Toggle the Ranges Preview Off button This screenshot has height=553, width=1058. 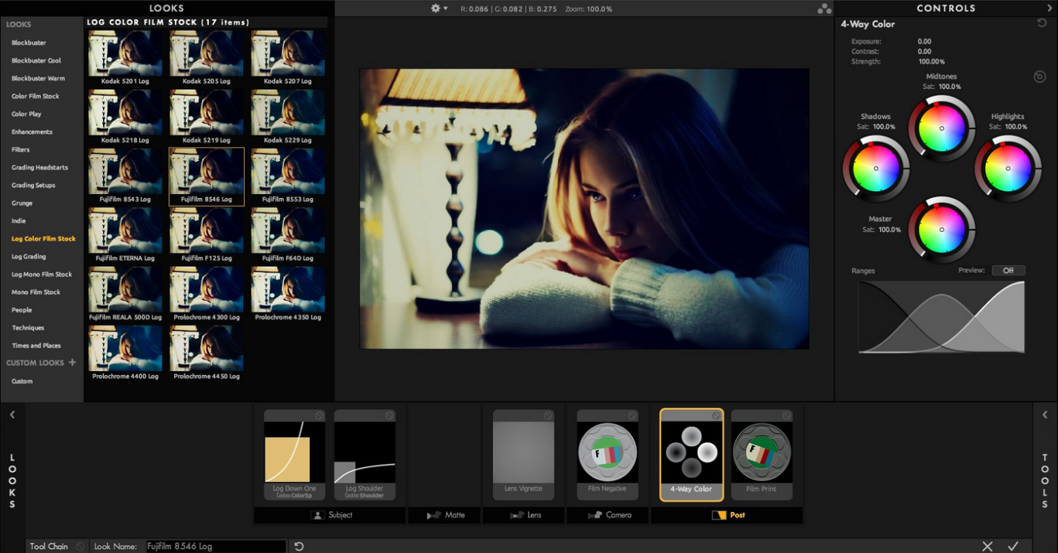1008,271
